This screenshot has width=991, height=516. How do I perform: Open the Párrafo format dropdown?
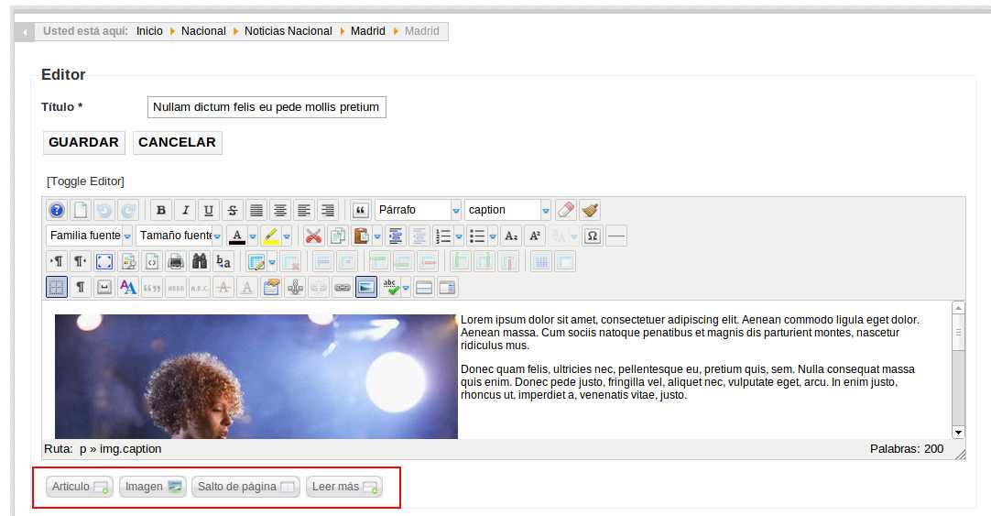point(418,210)
